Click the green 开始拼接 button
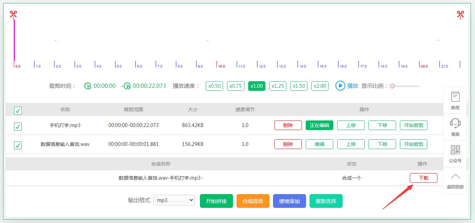The image size is (475, 223). (x=216, y=201)
